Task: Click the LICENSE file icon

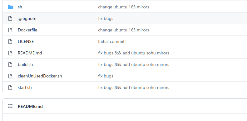Action: pyautogui.click(x=10, y=41)
